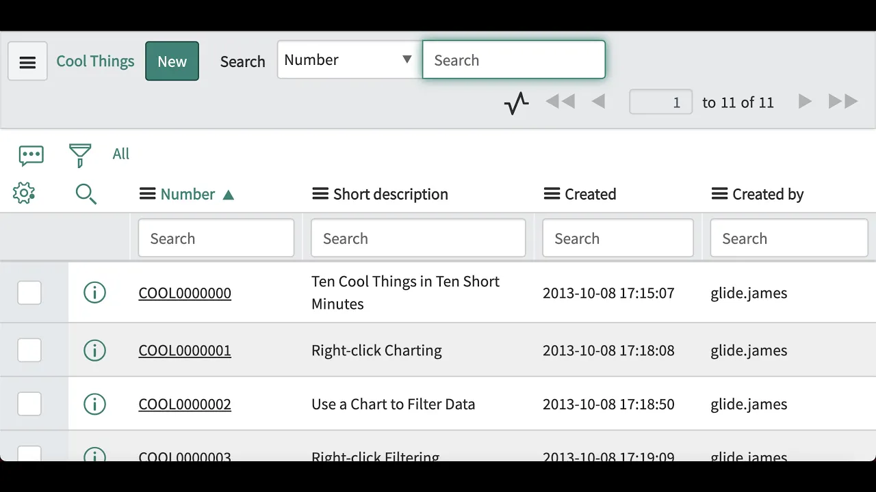Open the list controls hamburger menu

[27, 61]
